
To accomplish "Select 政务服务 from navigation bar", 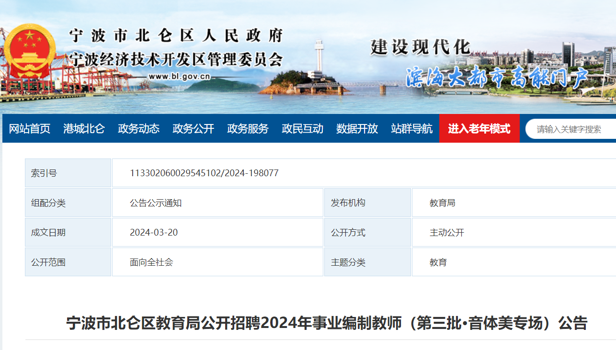I will (248, 128).
